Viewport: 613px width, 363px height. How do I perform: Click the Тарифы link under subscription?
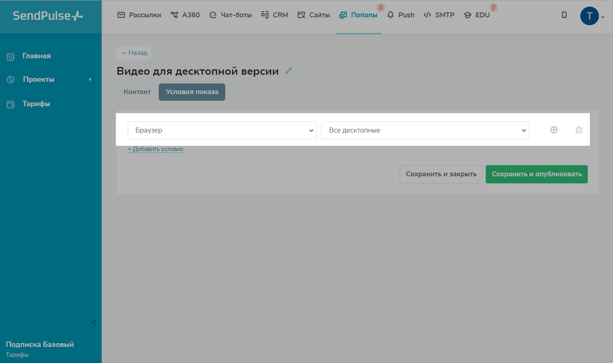[x=17, y=355]
